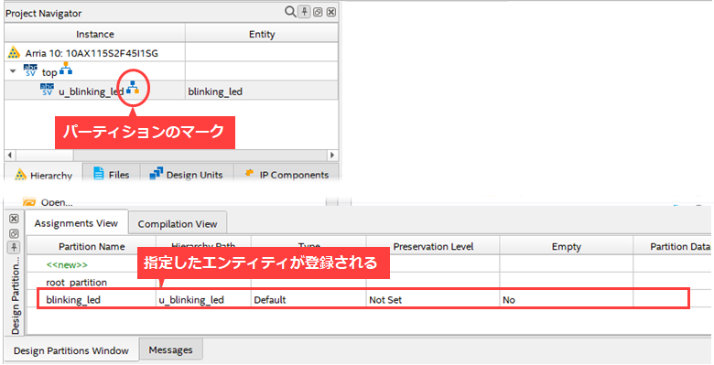Open the Compilation View tab
The height and width of the screenshot is (365, 714).
pyautogui.click(x=178, y=224)
